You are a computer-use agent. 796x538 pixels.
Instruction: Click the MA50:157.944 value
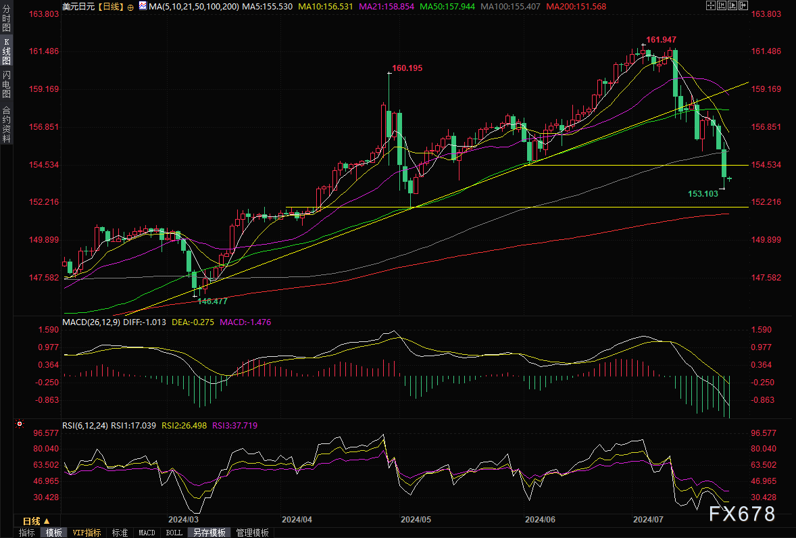[x=447, y=7]
